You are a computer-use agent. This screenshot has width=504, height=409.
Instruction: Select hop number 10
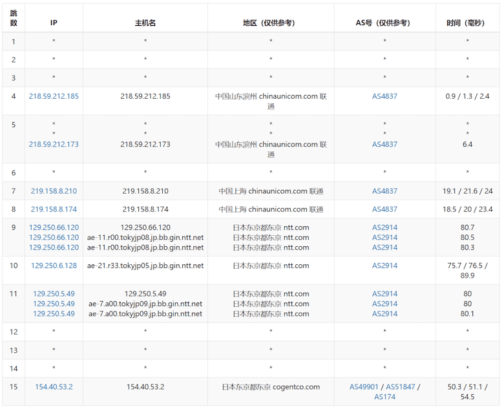tap(14, 266)
